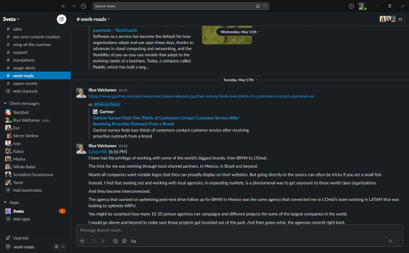Screen dimensions: 409x253
Task: Open TechCrunch payments article link
Action: pos(115,30)
